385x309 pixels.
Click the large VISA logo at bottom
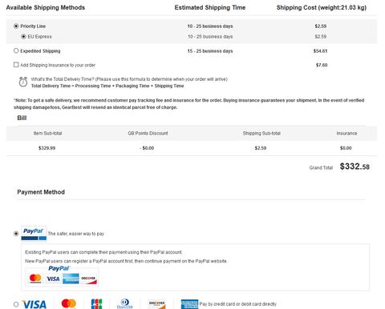(x=34, y=304)
